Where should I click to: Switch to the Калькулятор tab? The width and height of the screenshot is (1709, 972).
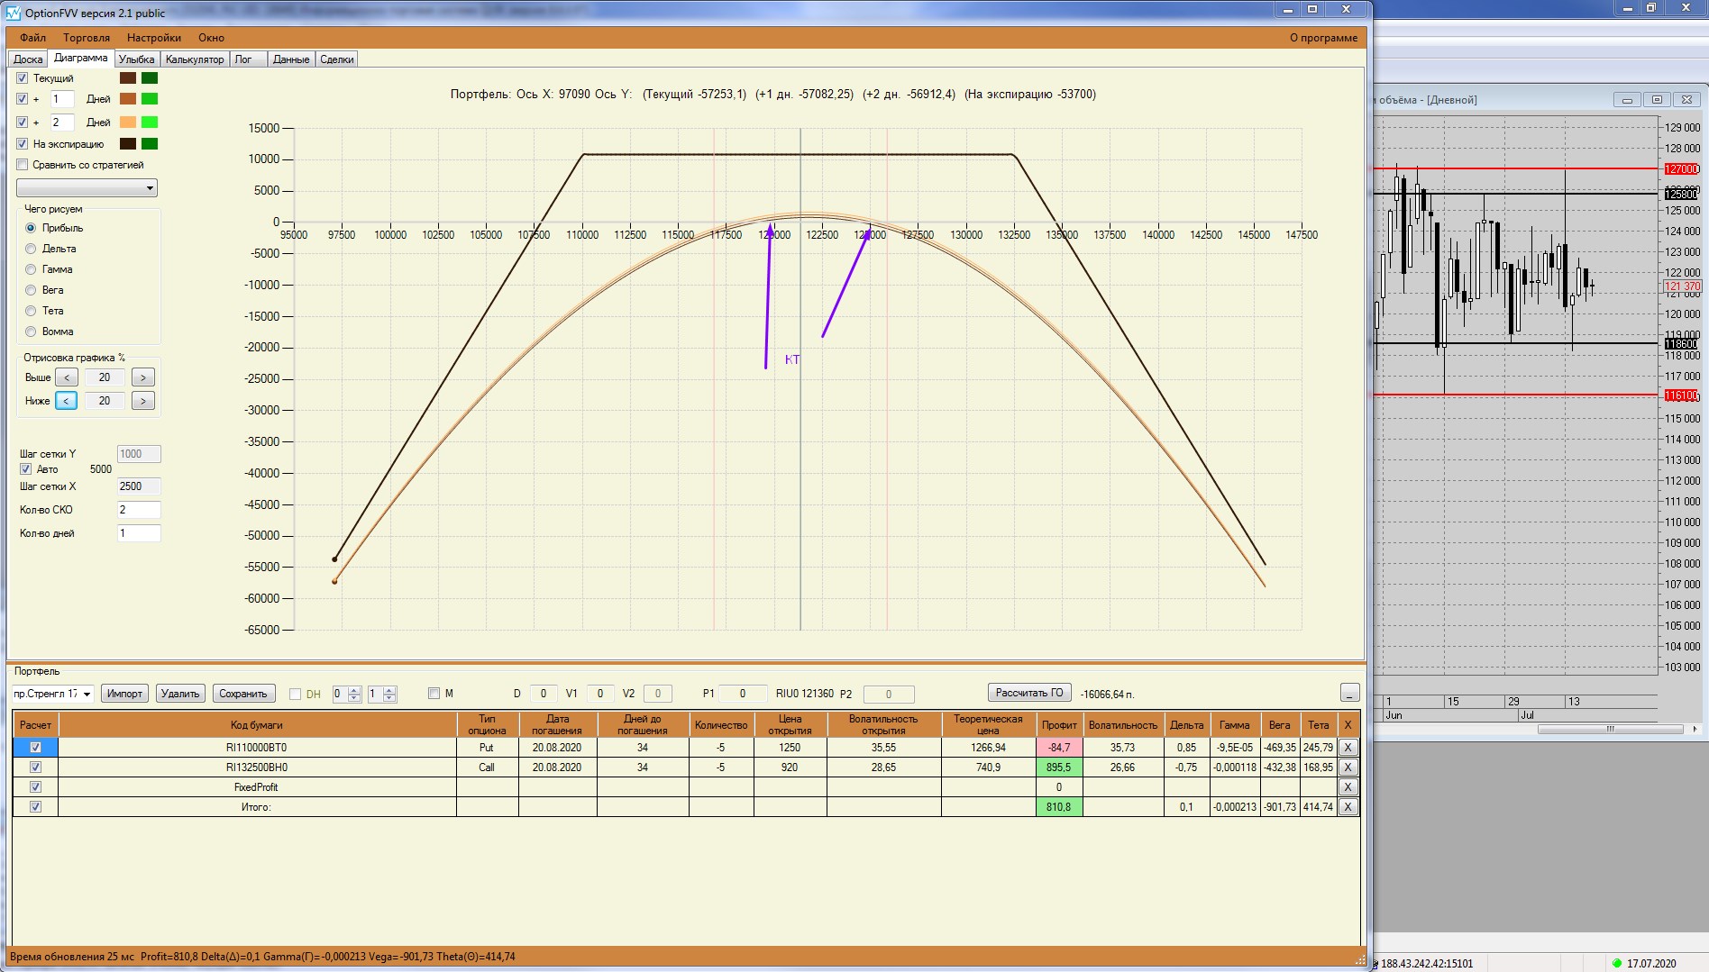pos(195,59)
